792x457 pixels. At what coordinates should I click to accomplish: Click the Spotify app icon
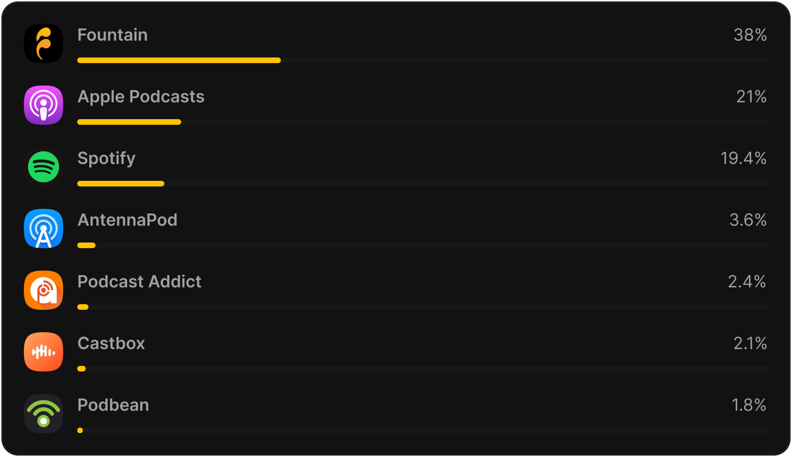click(x=44, y=167)
